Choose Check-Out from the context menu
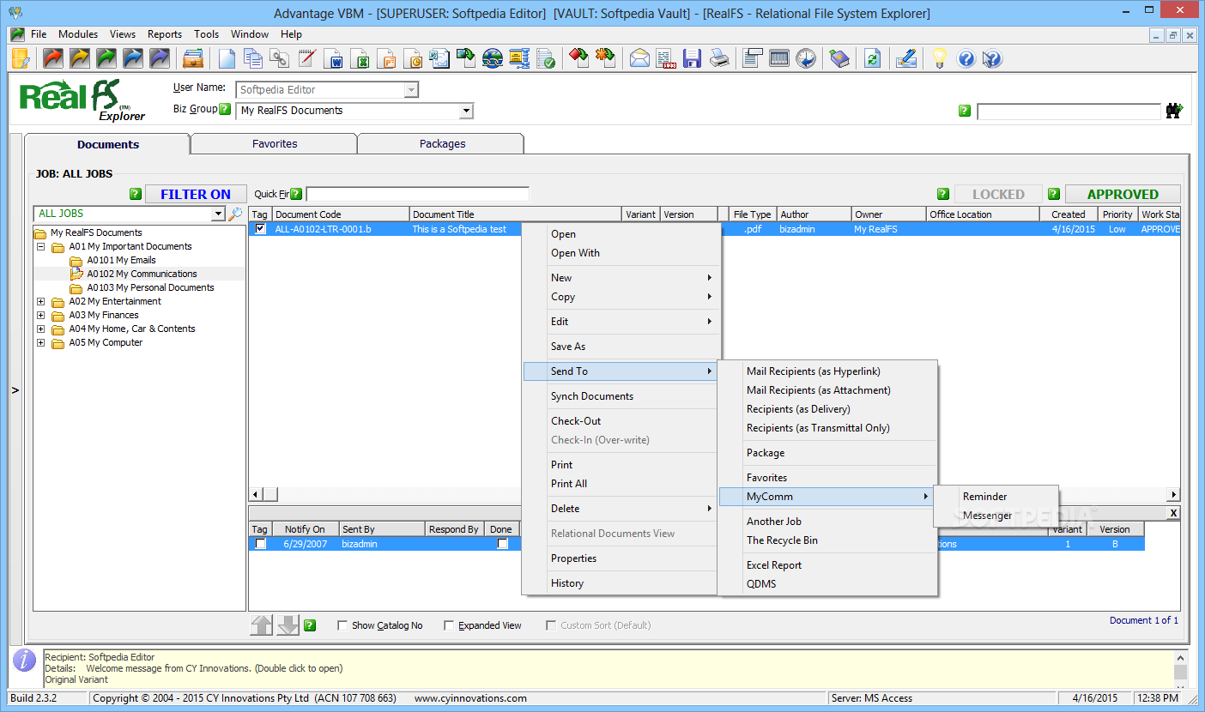Image resolution: width=1205 pixels, height=712 pixels. pyautogui.click(x=621, y=421)
